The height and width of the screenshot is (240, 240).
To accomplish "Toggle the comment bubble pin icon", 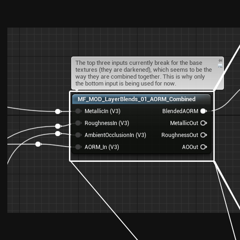I will click(x=220, y=61).
